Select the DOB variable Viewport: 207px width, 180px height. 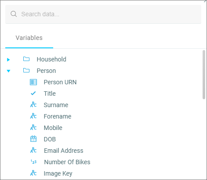coord(50,139)
